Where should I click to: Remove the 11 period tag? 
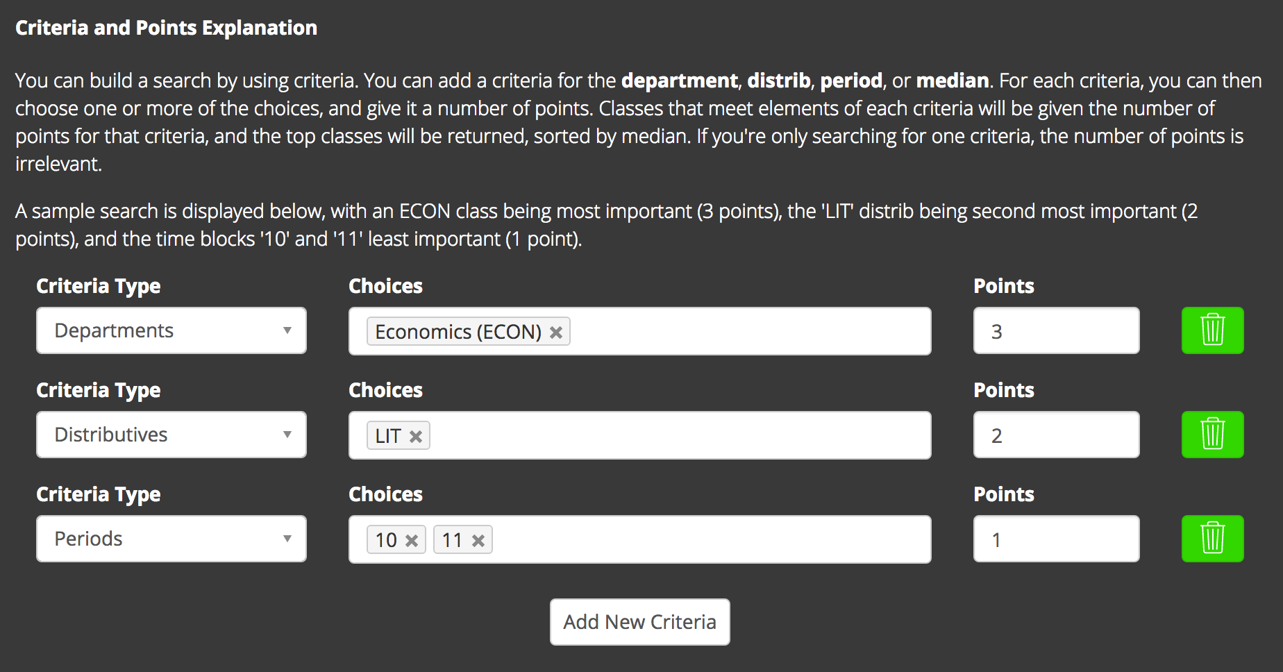478,541
